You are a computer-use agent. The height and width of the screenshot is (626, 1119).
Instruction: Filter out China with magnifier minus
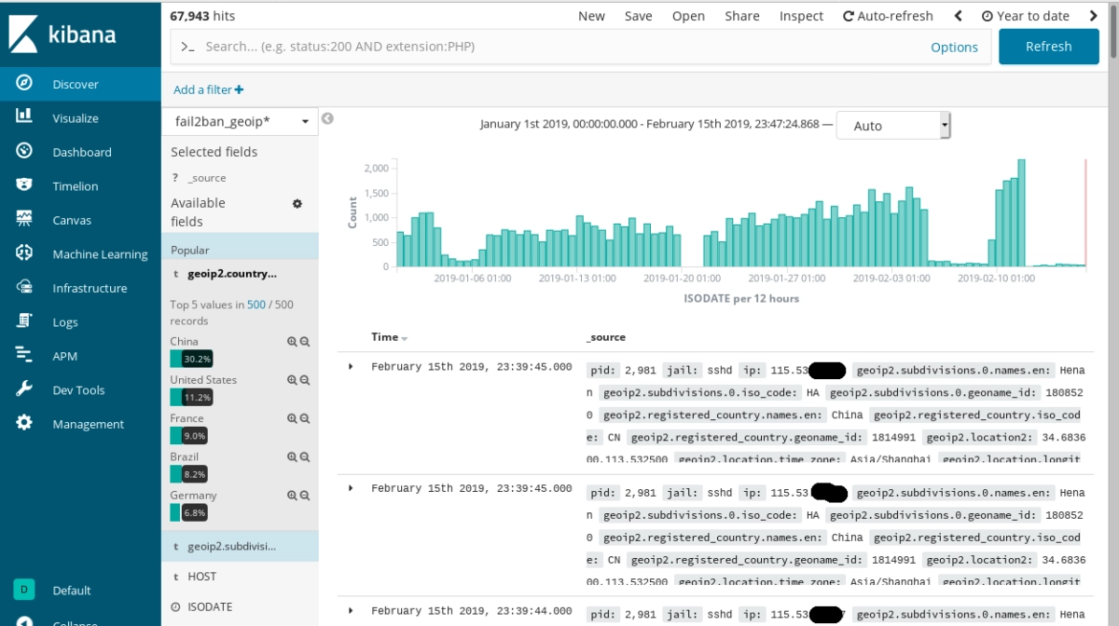304,342
